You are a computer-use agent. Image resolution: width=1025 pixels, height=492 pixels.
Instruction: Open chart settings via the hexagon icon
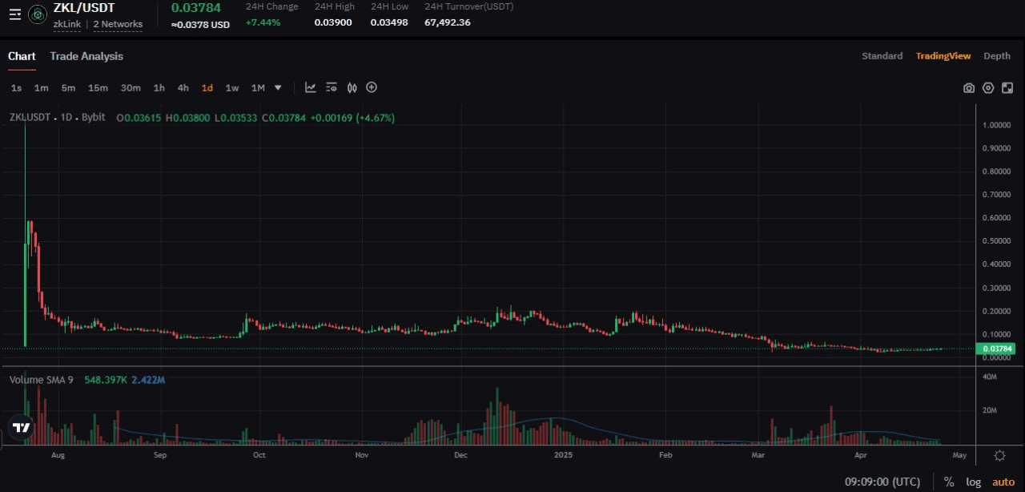click(x=988, y=87)
